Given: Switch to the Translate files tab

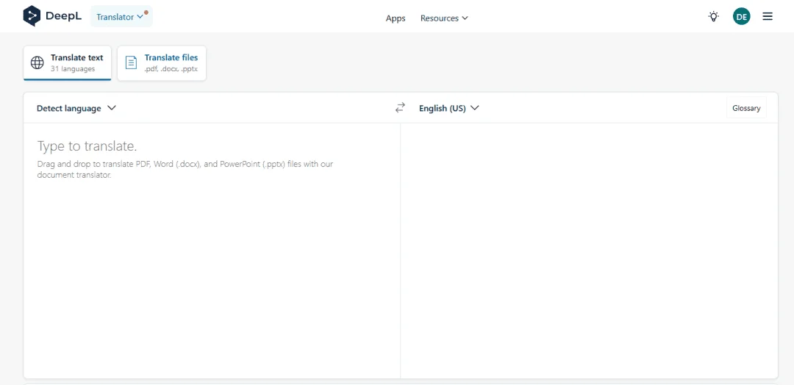Looking at the screenshot, I should pos(162,62).
